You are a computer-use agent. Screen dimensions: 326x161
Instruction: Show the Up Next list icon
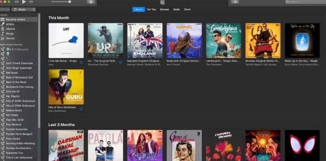(x=235, y=2)
